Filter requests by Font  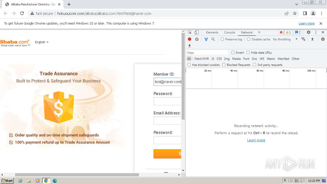coord(246,59)
